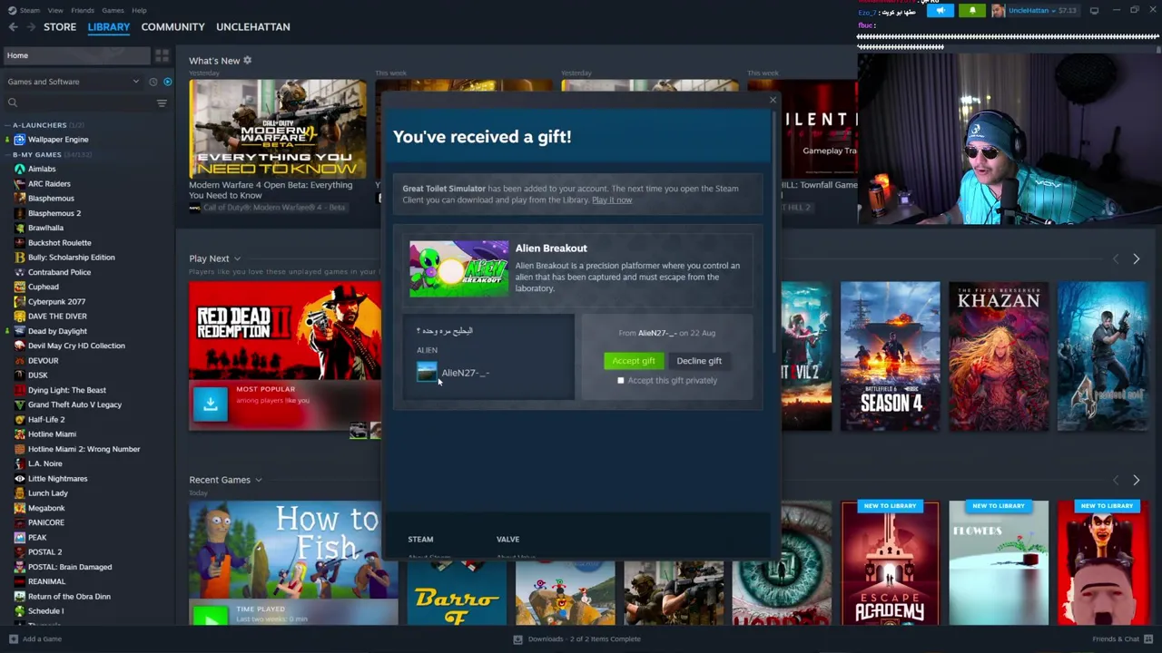
Task: Select DAVE THE DIVER game icon
Action: [x=19, y=317]
